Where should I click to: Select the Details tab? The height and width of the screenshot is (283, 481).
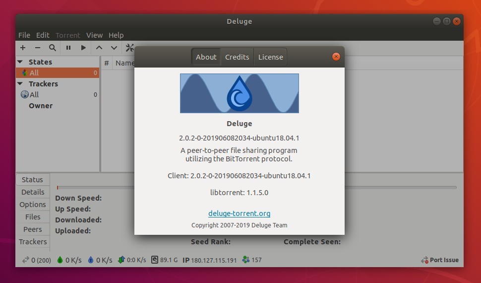(x=33, y=192)
